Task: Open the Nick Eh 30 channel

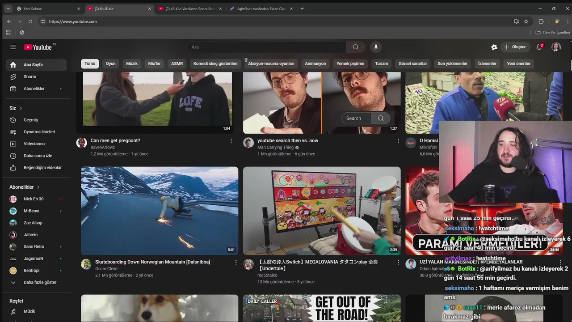Action: [36, 199]
